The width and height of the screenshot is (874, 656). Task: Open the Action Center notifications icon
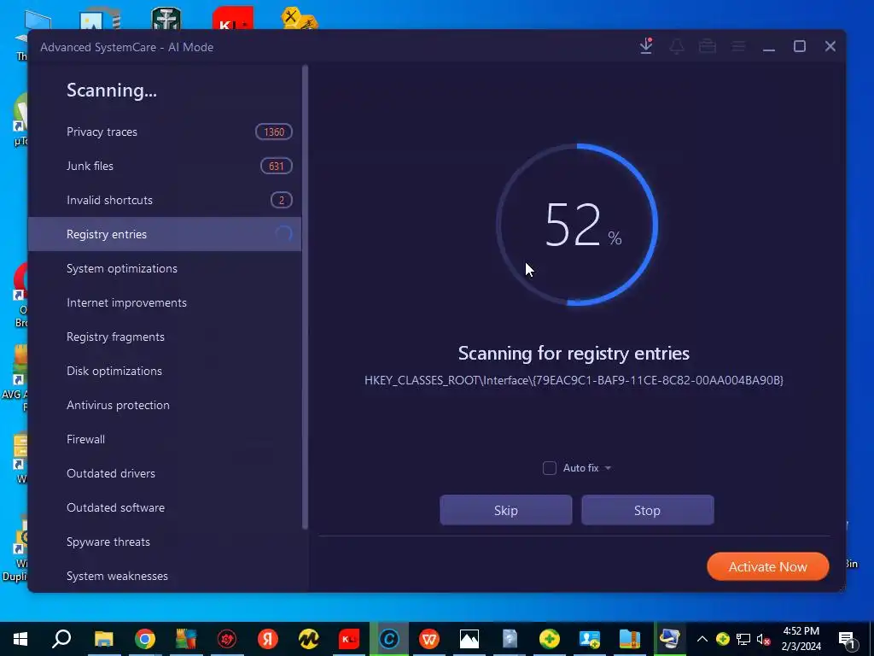point(847,639)
